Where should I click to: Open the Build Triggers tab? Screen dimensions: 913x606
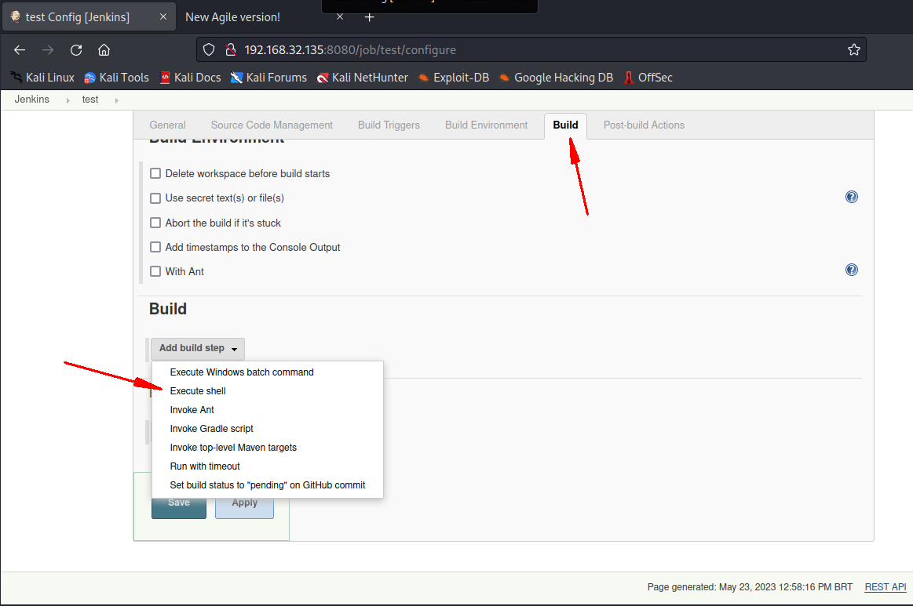point(389,125)
